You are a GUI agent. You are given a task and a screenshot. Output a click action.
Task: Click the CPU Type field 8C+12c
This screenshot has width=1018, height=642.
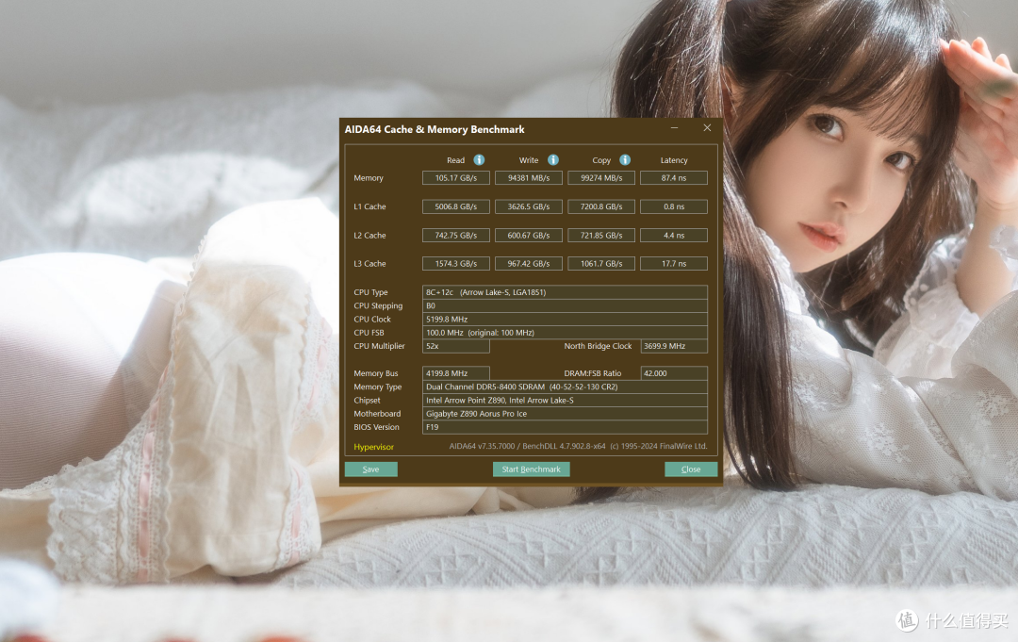pos(565,292)
